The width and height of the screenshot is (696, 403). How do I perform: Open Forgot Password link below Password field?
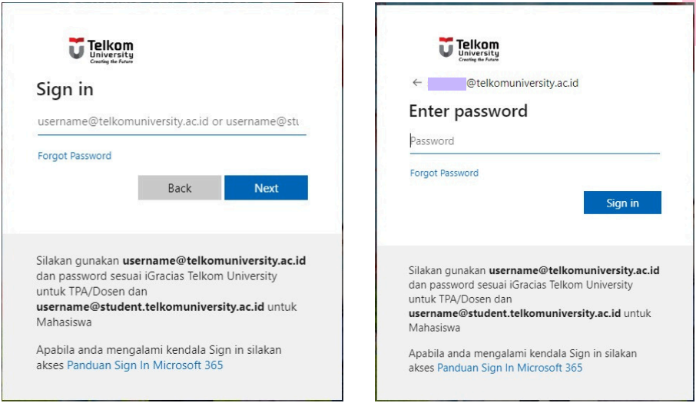(x=444, y=173)
